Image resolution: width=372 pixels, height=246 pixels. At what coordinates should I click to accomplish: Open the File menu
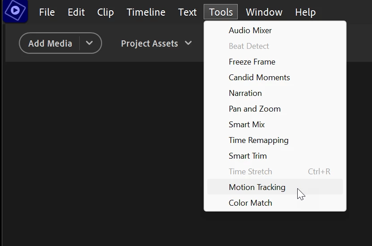tap(47, 12)
